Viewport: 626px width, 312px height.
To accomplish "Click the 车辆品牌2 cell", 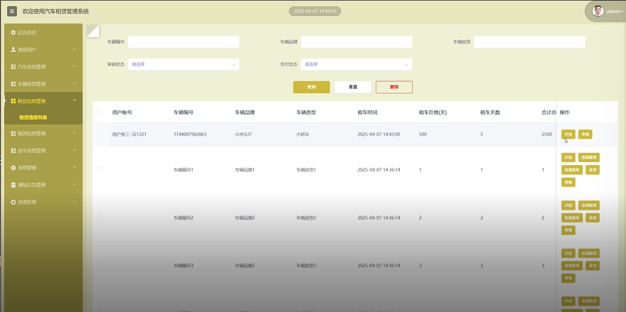I will [245, 218].
